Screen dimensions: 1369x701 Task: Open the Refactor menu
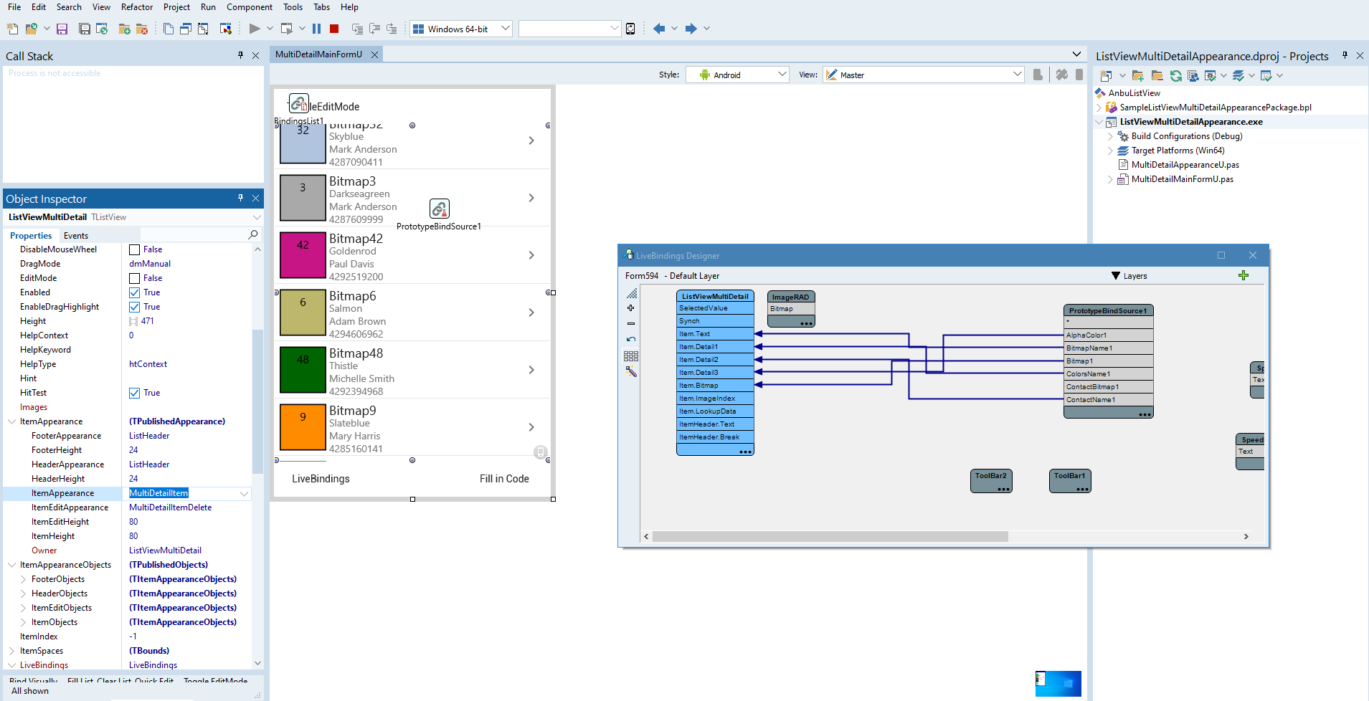pos(137,7)
